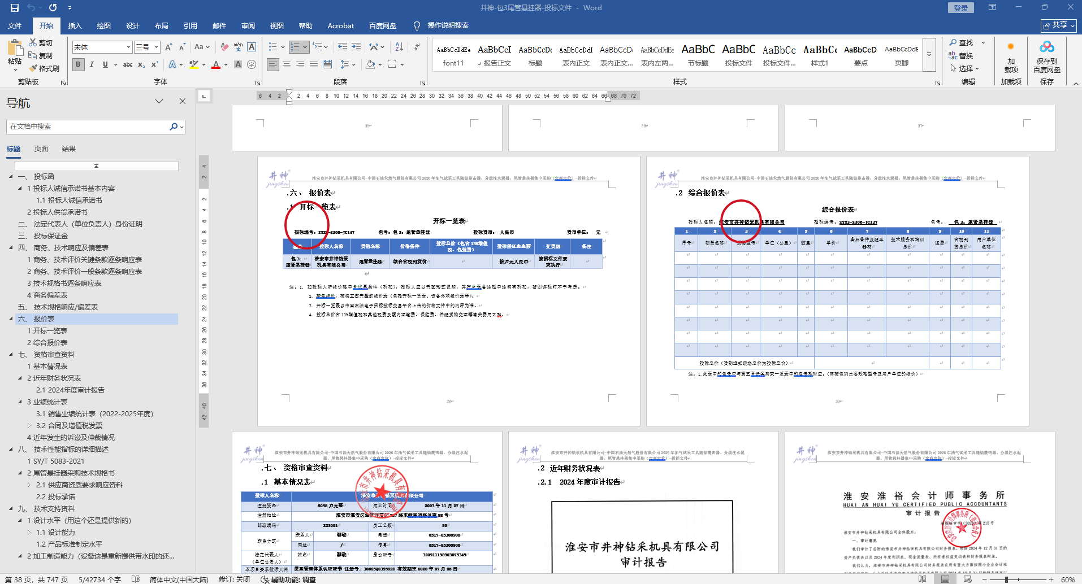
Task: Apply the red font color
Action: pos(215,64)
